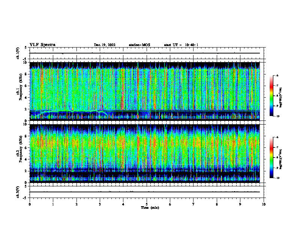
Task: Click time axis tick label '0'
Action: [30, 204]
